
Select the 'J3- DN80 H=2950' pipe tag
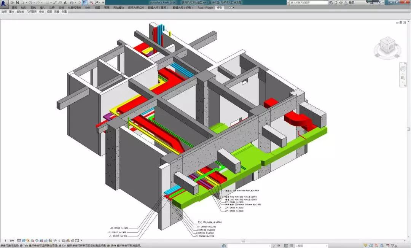(119, 228)
